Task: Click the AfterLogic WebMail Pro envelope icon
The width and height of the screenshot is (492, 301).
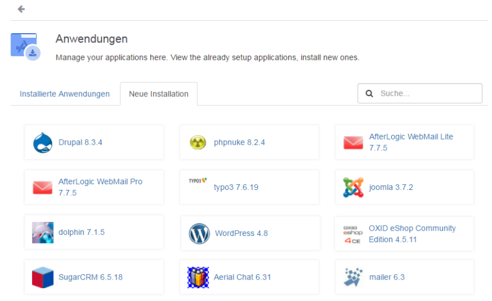Action: tap(43, 187)
